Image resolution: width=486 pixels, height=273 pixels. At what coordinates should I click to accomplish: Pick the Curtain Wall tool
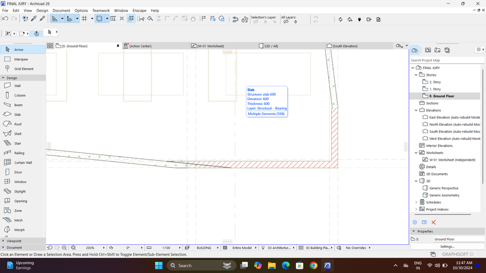[x=23, y=163]
